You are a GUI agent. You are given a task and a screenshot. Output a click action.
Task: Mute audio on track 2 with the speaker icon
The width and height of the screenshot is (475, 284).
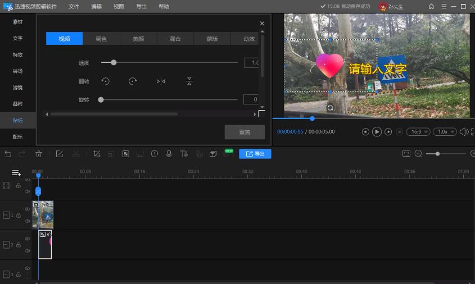(27, 251)
